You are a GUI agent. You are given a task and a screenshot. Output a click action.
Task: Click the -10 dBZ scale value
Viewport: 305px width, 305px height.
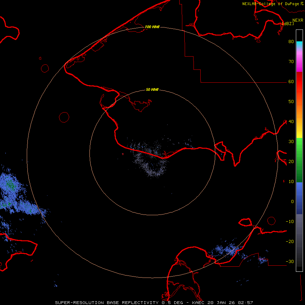(290, 221)
